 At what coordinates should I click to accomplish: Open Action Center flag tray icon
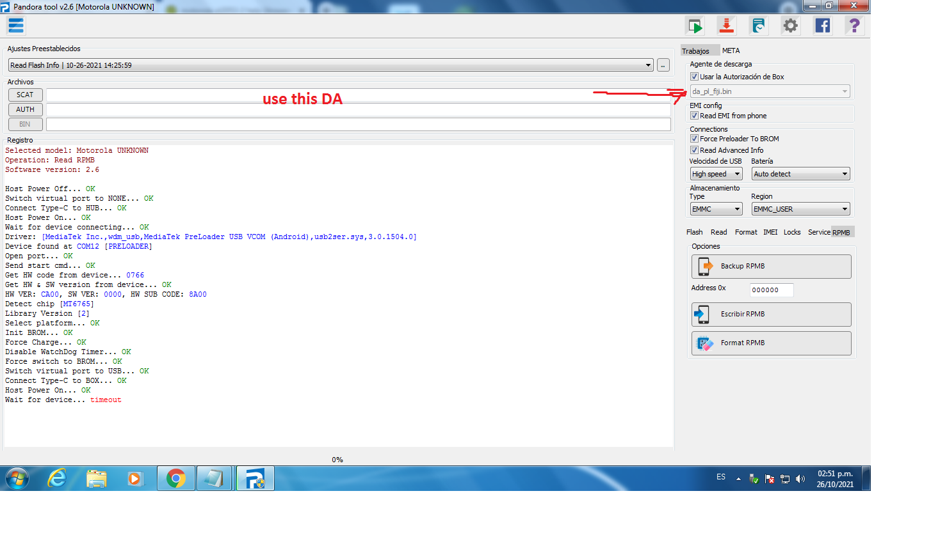tap(770, 478)
